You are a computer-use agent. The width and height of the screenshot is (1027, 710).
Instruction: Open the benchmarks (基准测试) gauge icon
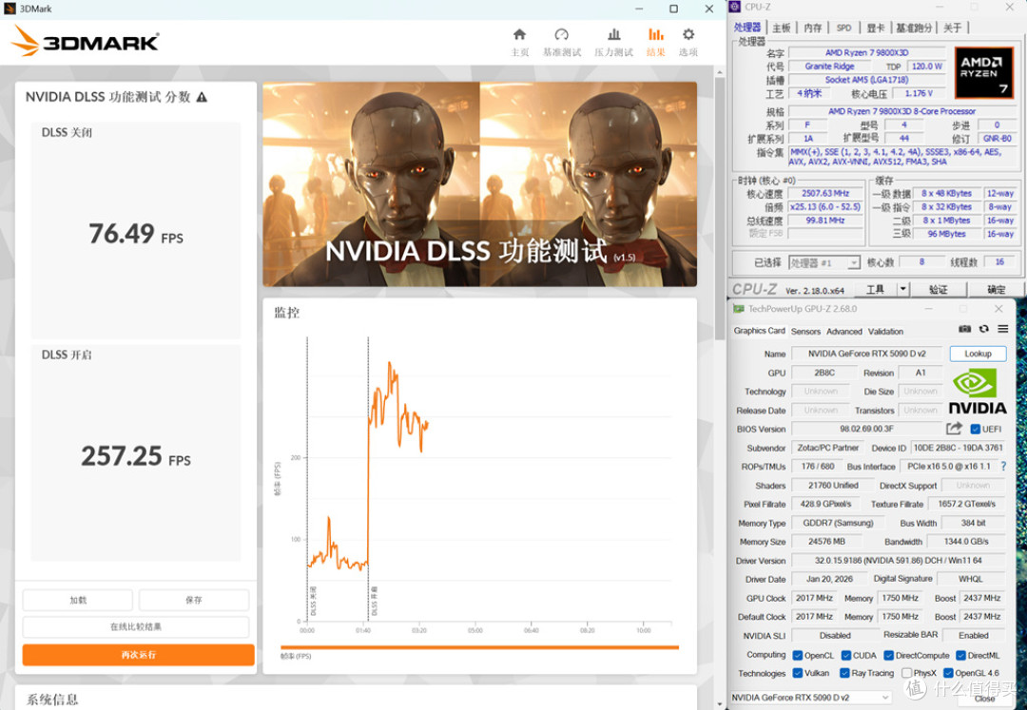point(561,34)
